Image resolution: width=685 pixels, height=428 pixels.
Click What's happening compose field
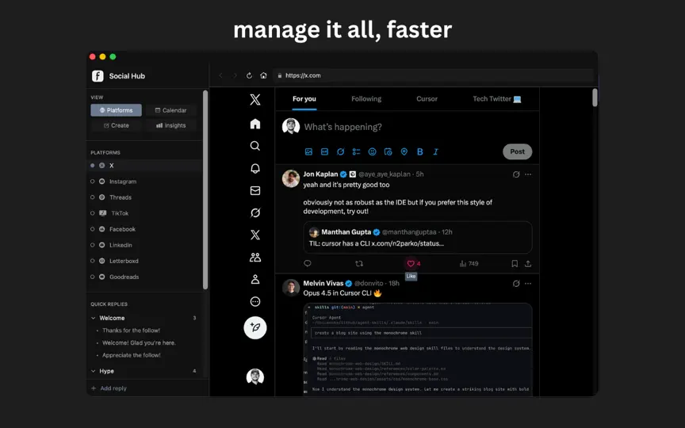point(342,127)
